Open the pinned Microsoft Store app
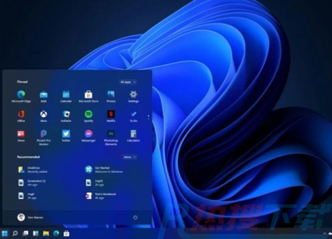The width and height of the screenshot is (332, 239). coord(88,96)
